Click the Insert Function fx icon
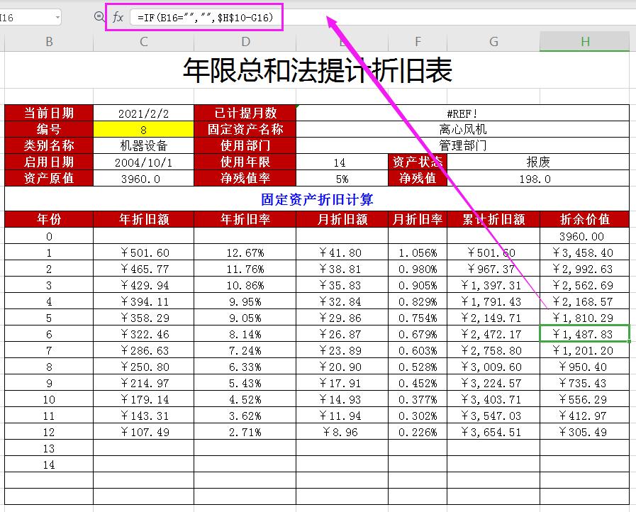 [118, 16]
